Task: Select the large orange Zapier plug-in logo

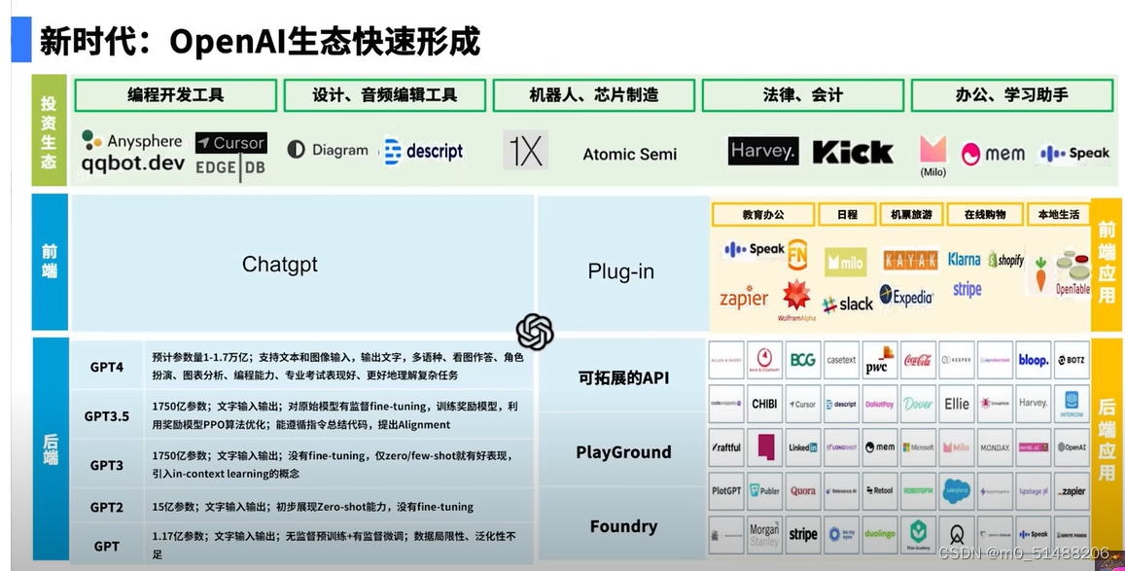Action: click(x=744, y=298)
